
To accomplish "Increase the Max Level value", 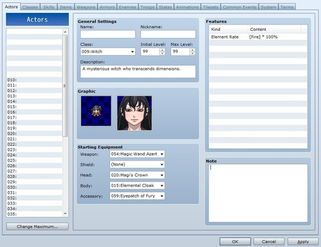I will coord(192,50).
